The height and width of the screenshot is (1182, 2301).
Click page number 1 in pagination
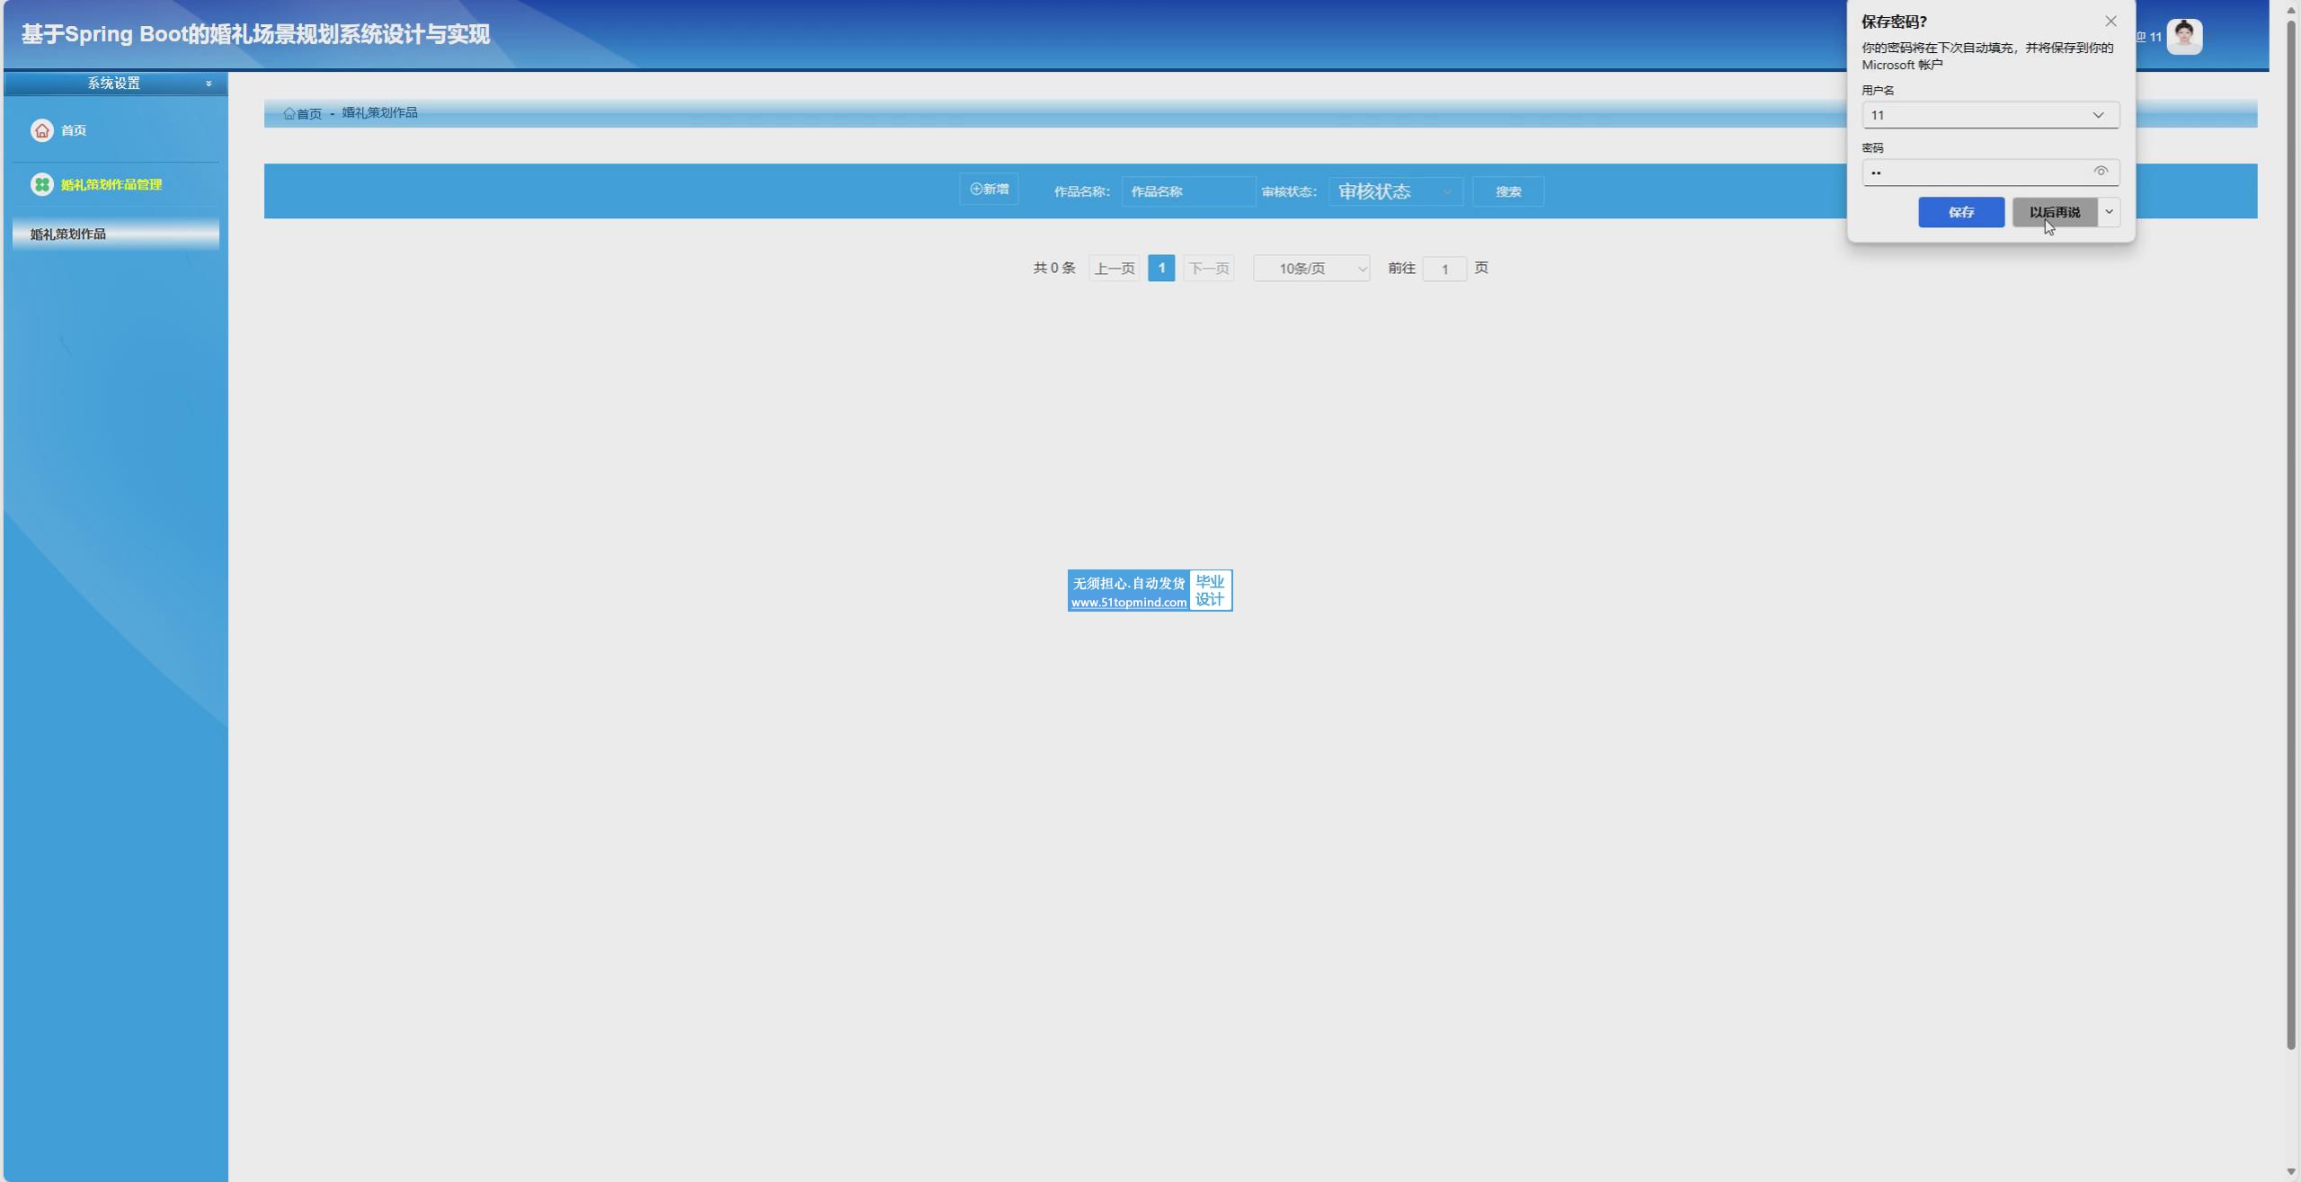1161,269
